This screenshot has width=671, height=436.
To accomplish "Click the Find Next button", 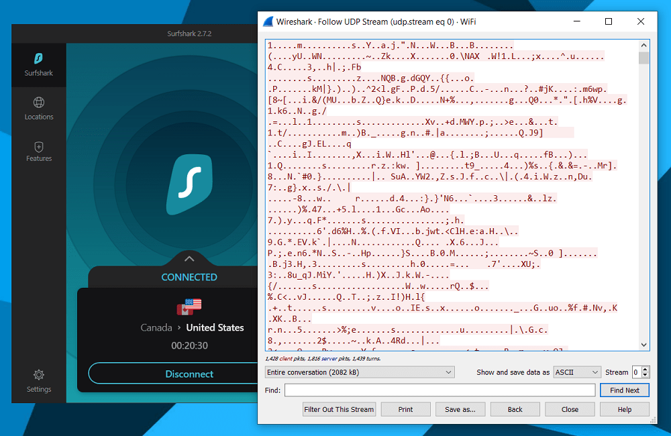I will [x=624, y=390].
